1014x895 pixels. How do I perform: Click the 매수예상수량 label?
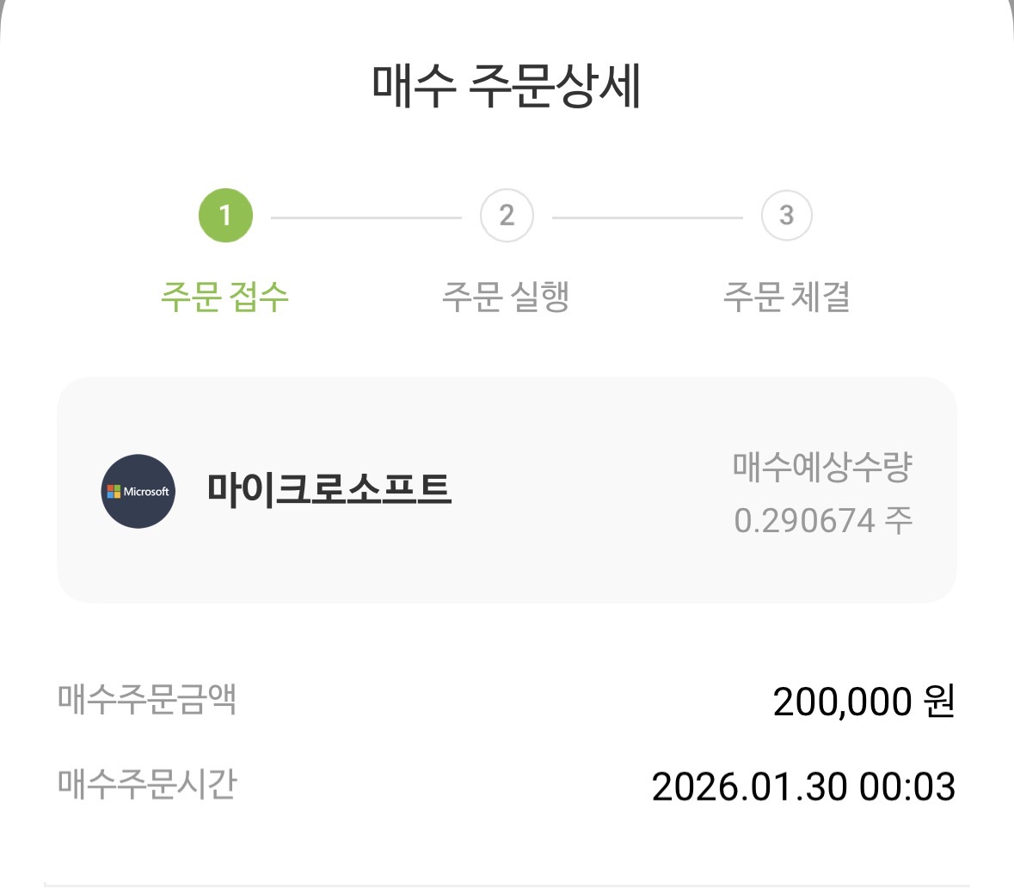coord(821,466)
